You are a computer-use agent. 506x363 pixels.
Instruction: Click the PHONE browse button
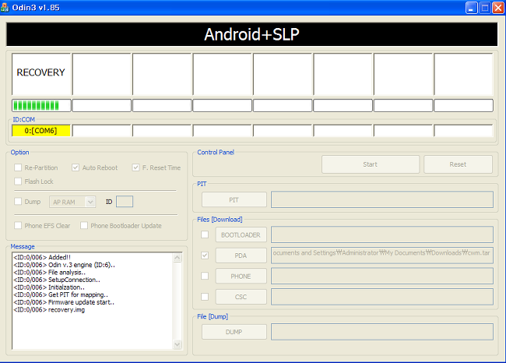(241, 276)
